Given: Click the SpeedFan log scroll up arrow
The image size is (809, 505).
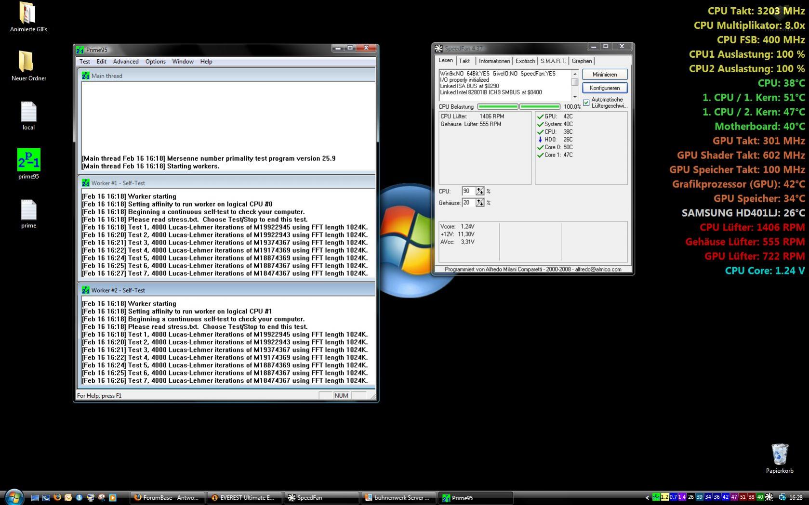Looking at the screenshot, I should (x=574, y=74).
